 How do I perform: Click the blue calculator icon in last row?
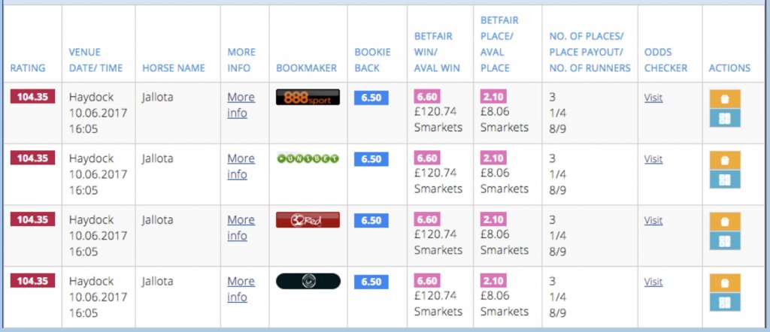[x=725, y=302]
